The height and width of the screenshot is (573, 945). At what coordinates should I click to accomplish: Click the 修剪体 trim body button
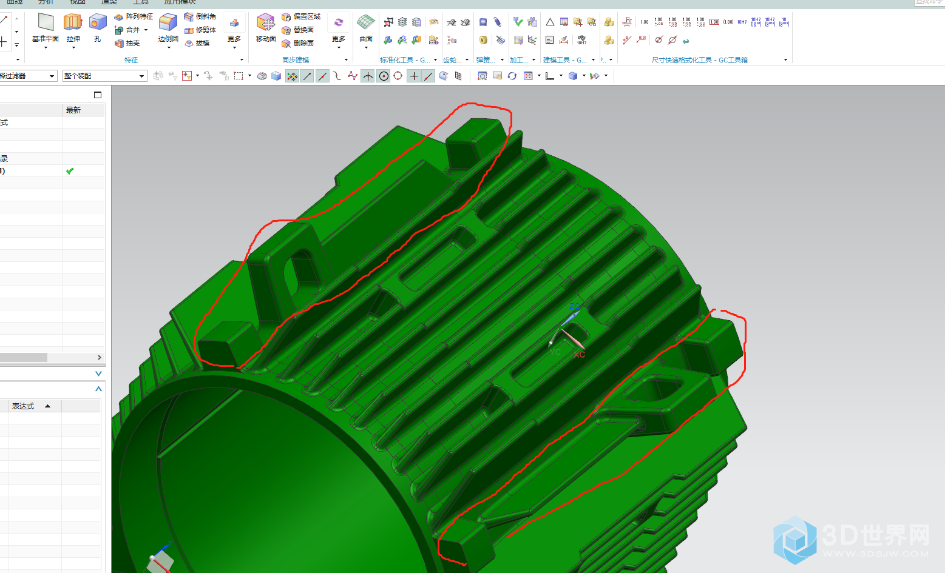(x=200, y=30)
